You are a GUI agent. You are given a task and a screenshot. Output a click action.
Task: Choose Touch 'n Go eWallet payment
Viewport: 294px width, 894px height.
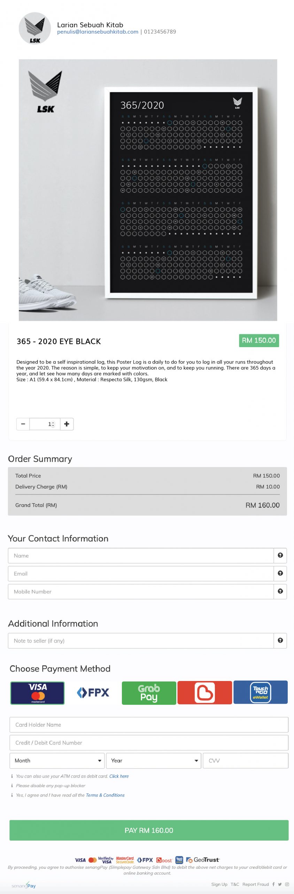261,692
